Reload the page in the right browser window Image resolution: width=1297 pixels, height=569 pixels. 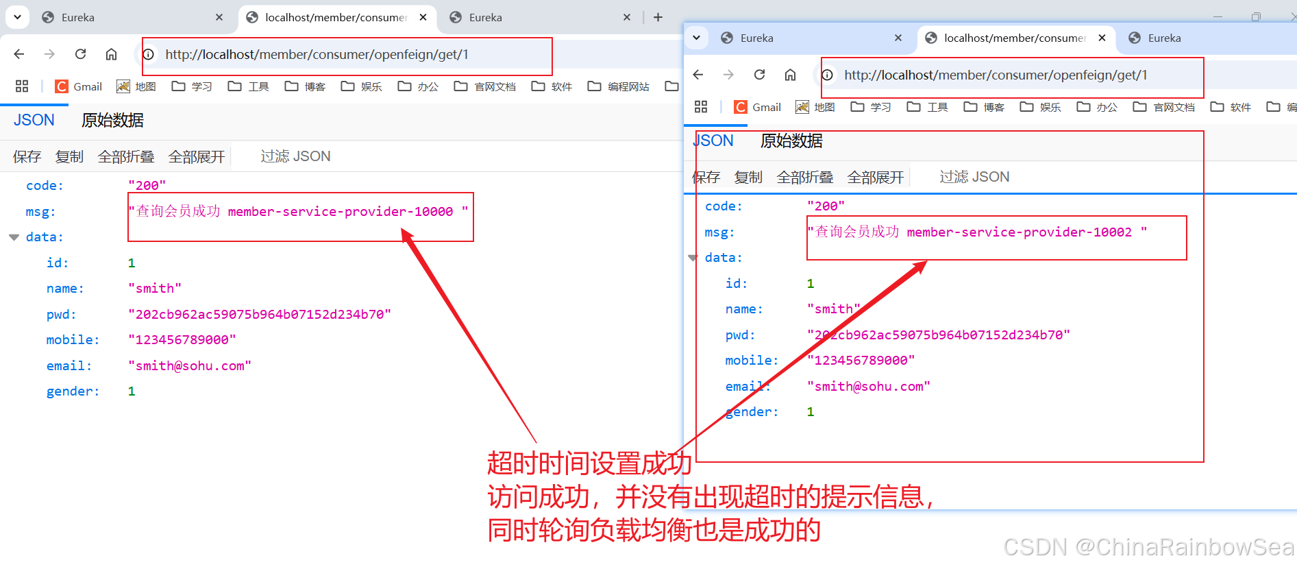[759, 75]
